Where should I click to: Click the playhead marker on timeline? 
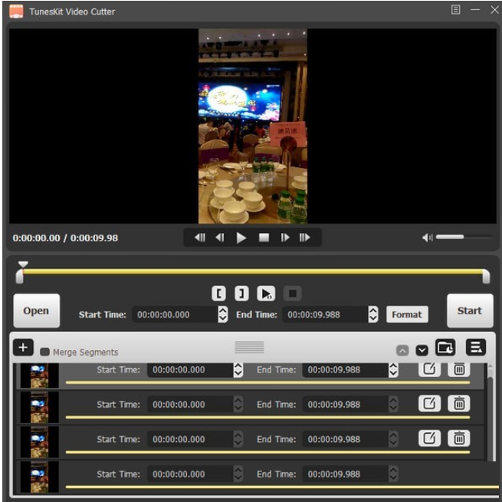pyautogui.click(x=23, y=264)
